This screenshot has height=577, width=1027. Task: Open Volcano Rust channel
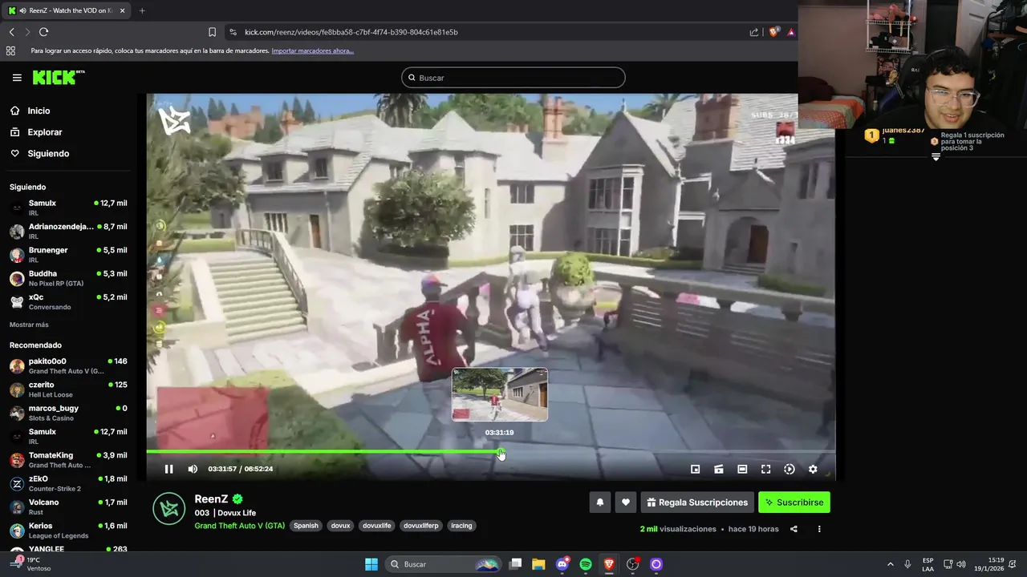(68, 506)
